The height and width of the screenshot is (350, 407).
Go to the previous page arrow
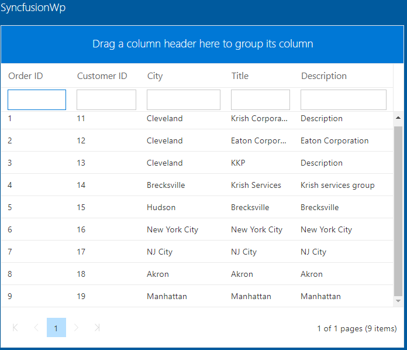[x=36, y=328]
